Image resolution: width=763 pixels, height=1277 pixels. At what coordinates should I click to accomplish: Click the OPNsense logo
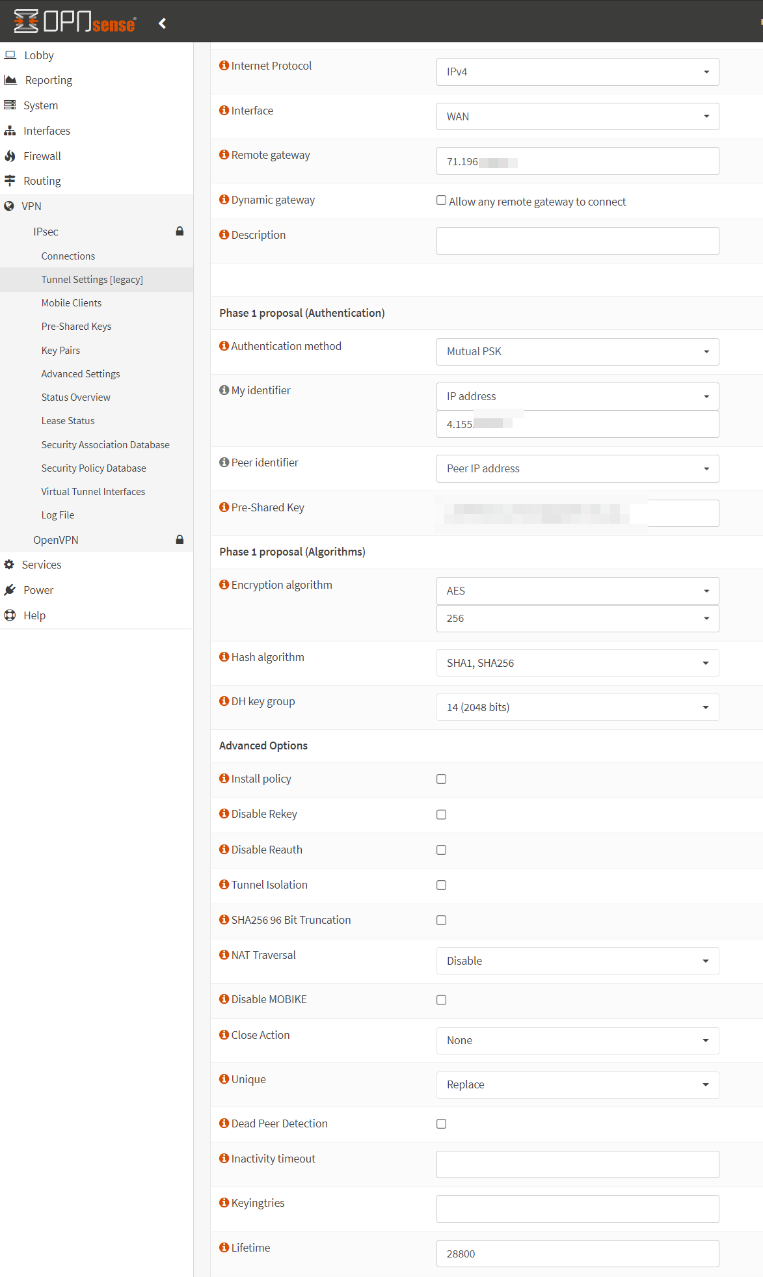(x=75, y=21)
